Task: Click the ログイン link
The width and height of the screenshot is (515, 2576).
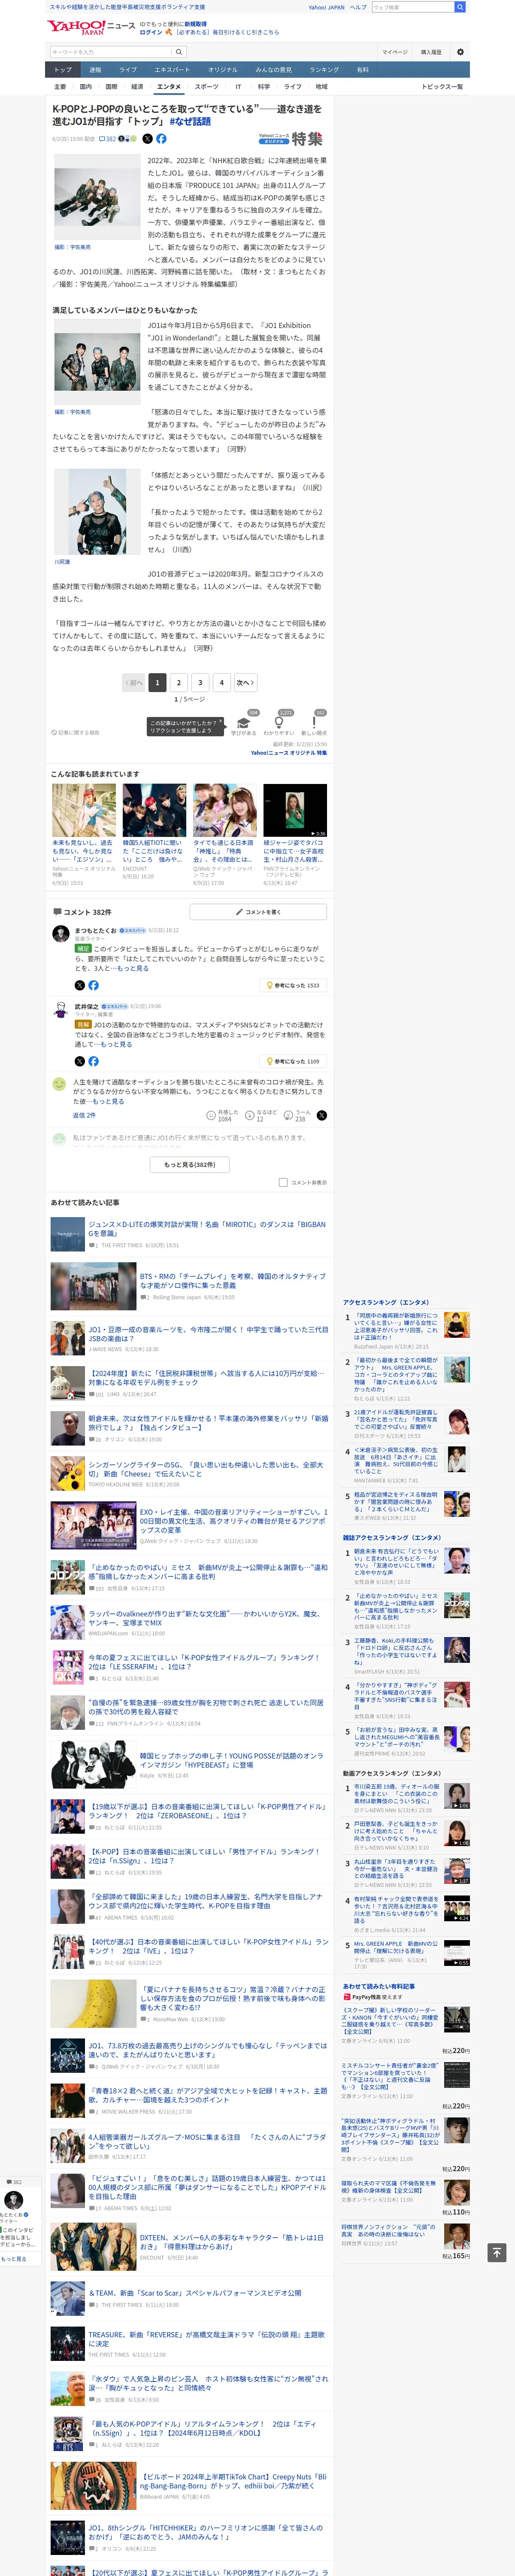Action: coord(151,32)
